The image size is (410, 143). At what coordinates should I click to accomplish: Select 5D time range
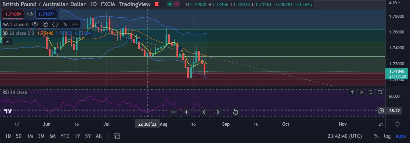click(19, 136)
